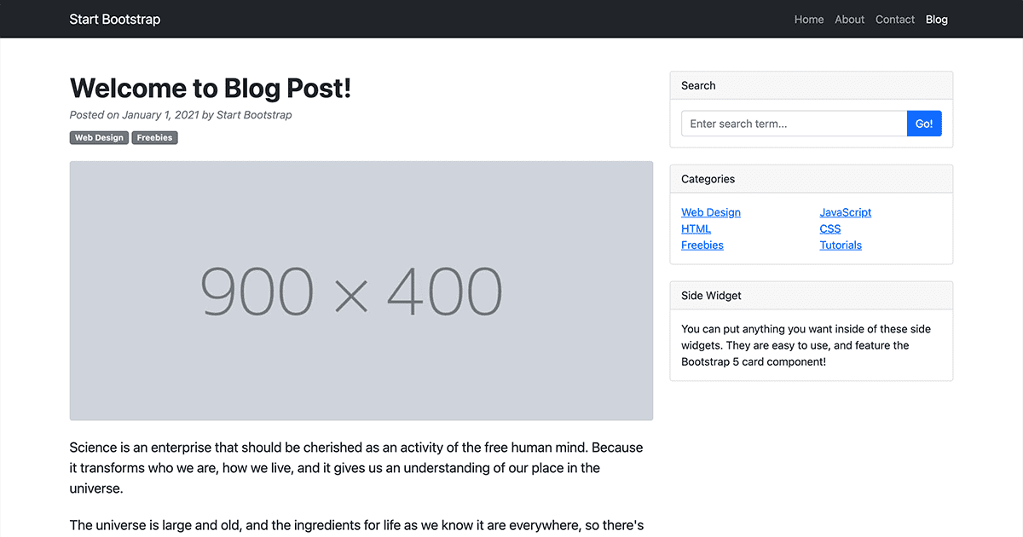Open the CSS category link

pos(830,228)
